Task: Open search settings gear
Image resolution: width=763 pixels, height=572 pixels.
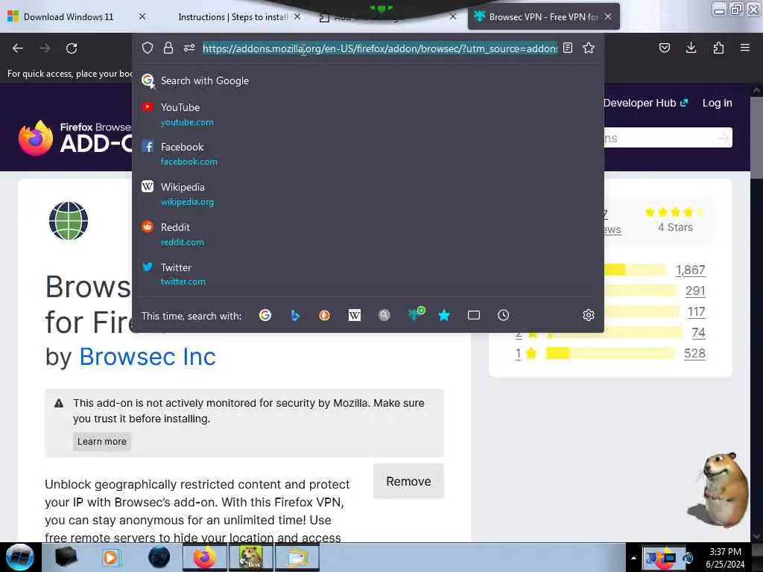Action: 589,315
